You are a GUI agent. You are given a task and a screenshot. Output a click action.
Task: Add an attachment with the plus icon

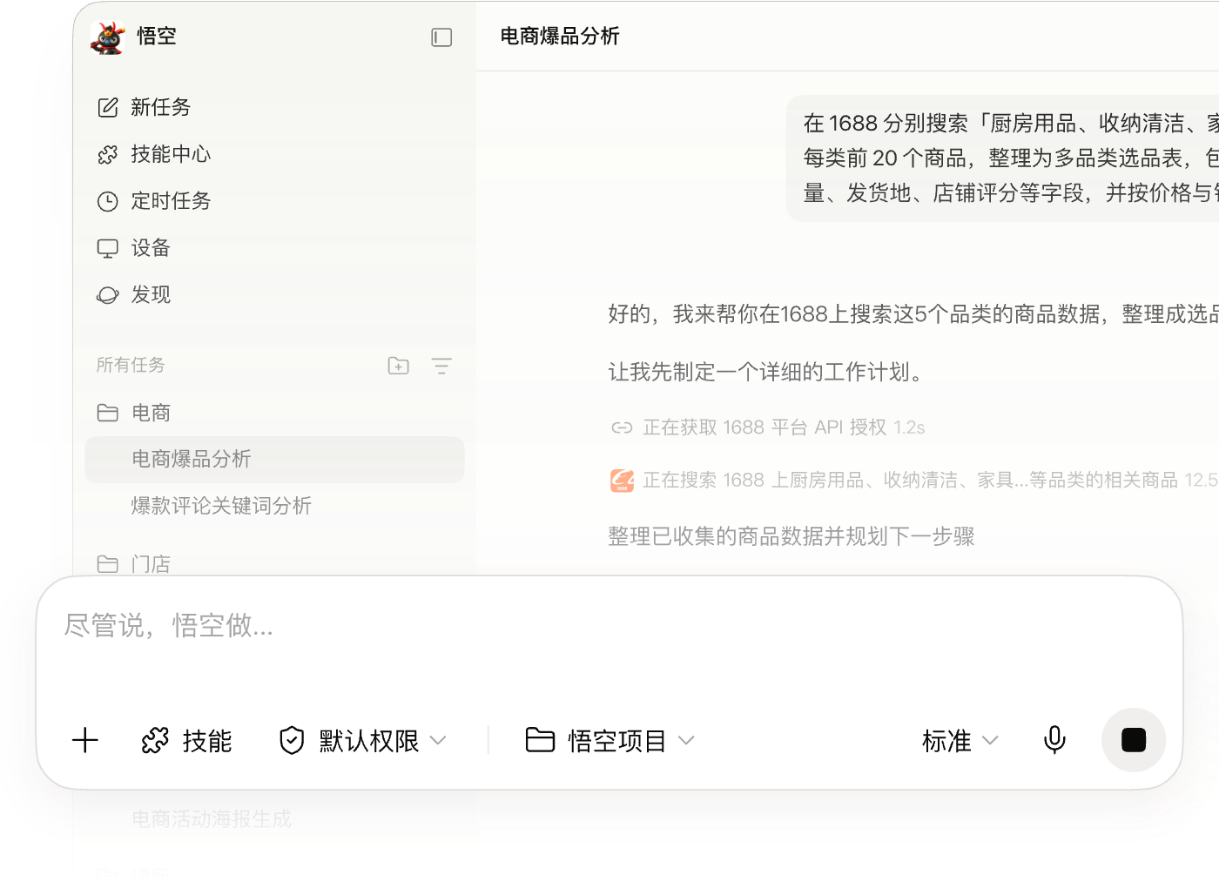(85, 740)
